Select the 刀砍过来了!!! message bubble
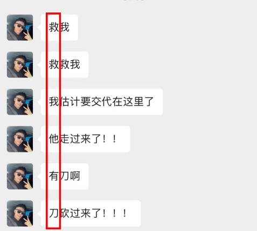 [x=91, y=213]
